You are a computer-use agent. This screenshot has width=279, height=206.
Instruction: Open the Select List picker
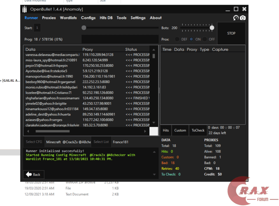pyautogui.click(x=101, y=142)
